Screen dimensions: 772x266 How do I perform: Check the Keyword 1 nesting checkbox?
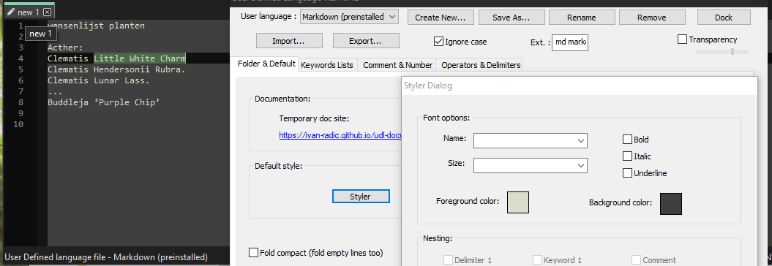point(538,260)
